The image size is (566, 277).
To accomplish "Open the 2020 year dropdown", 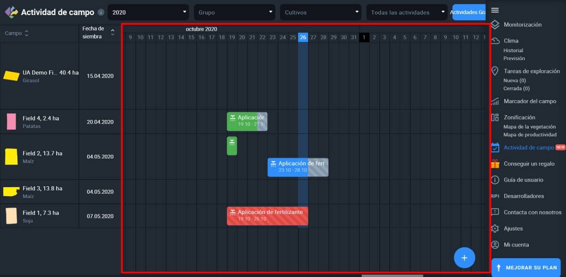I will [x=148, y=12].
